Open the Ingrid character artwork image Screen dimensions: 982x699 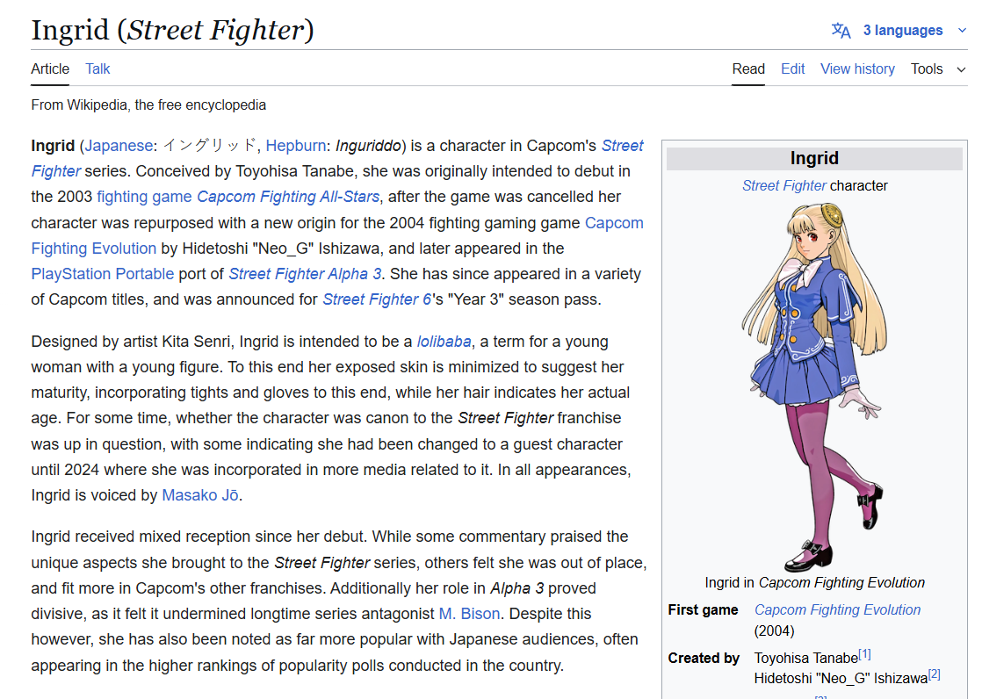point(814,386)
